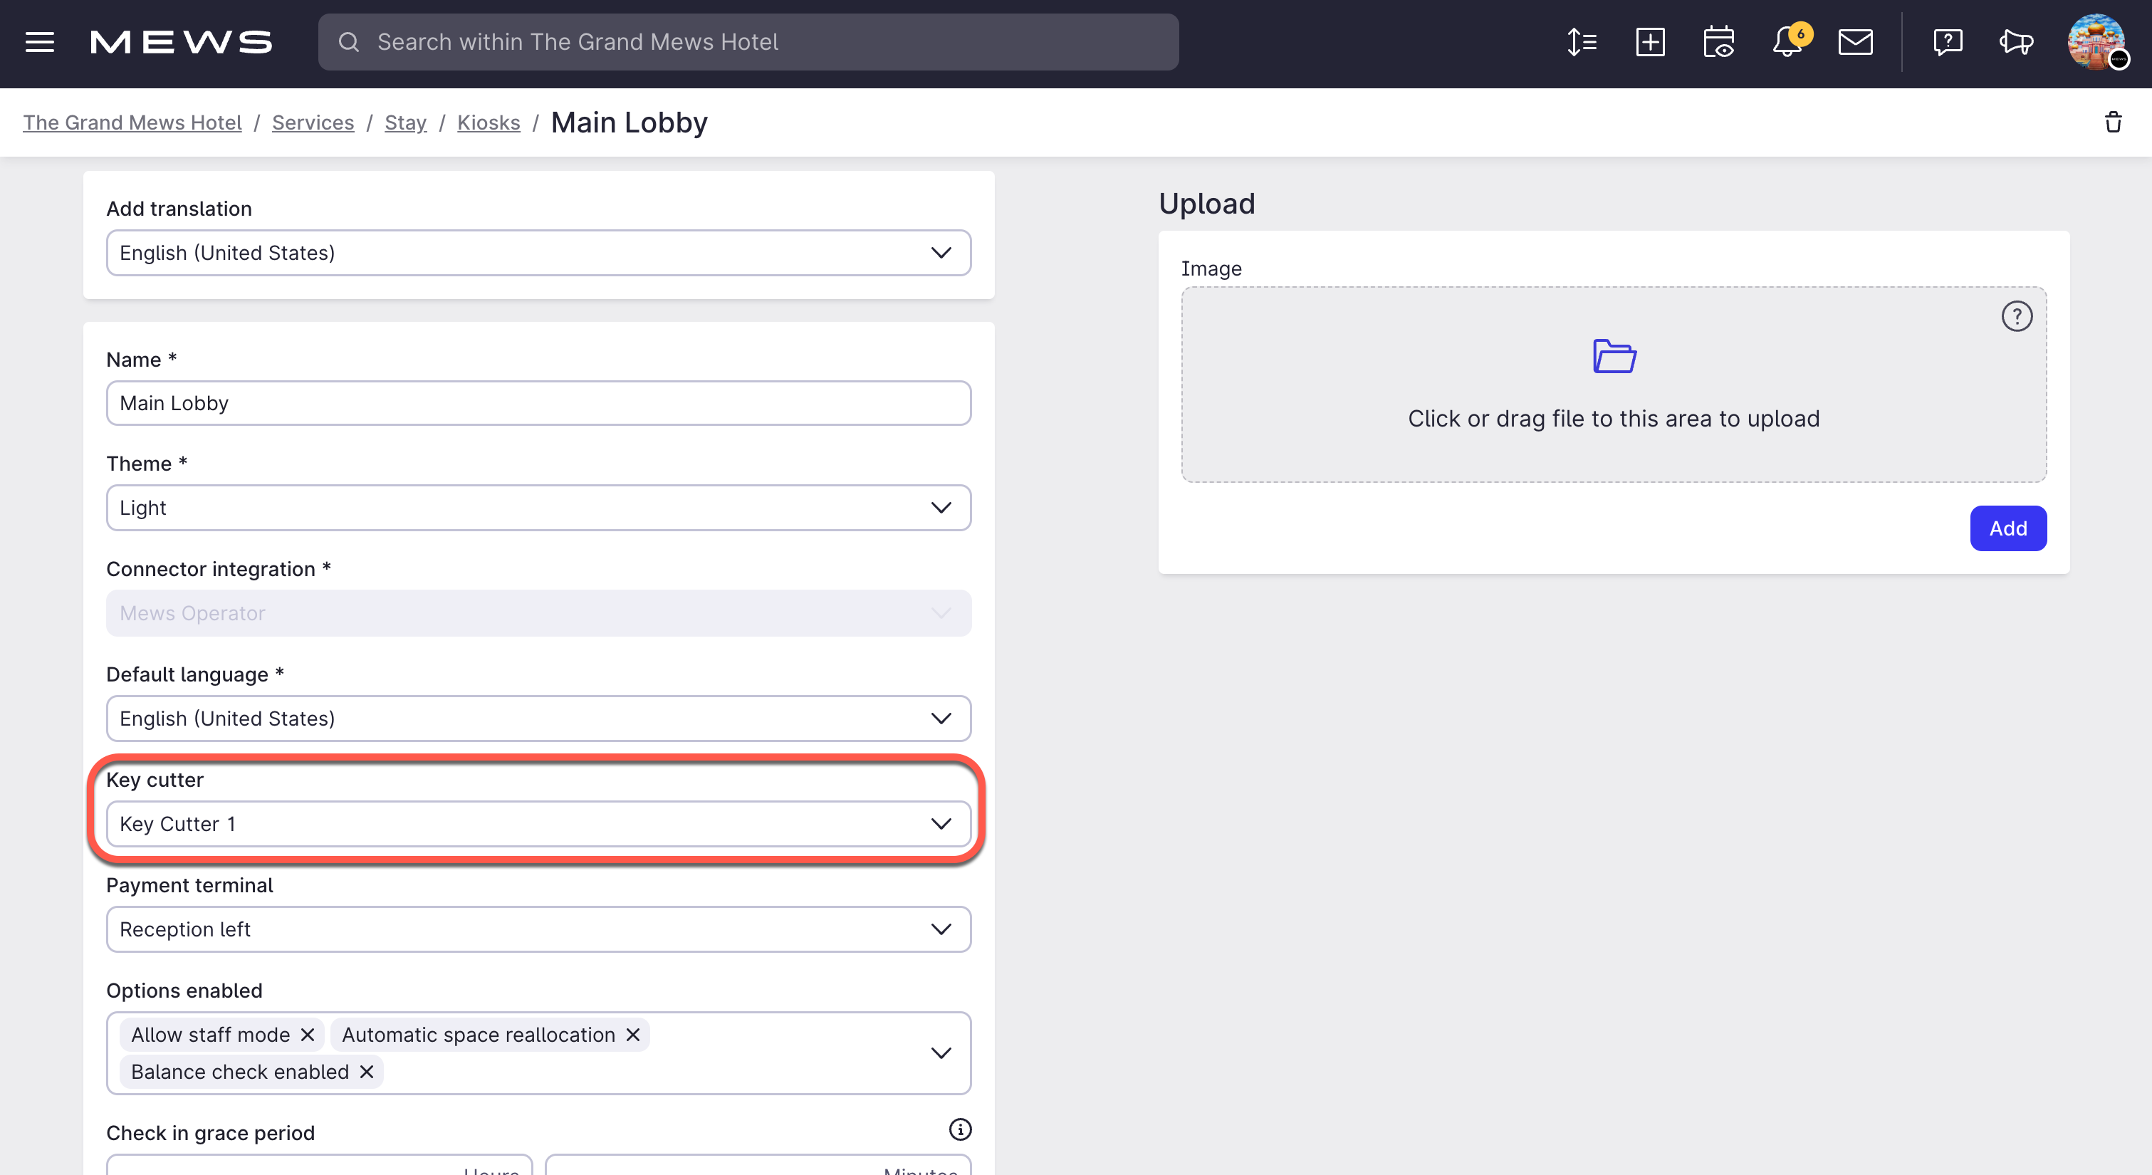Click the create new plus icon
Image resolution: width=2152 pixels, height=1175 pixels.
pyautogui.click(x=1650, y=42)
